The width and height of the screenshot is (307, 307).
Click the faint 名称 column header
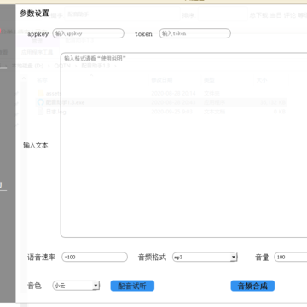(42, 80)
